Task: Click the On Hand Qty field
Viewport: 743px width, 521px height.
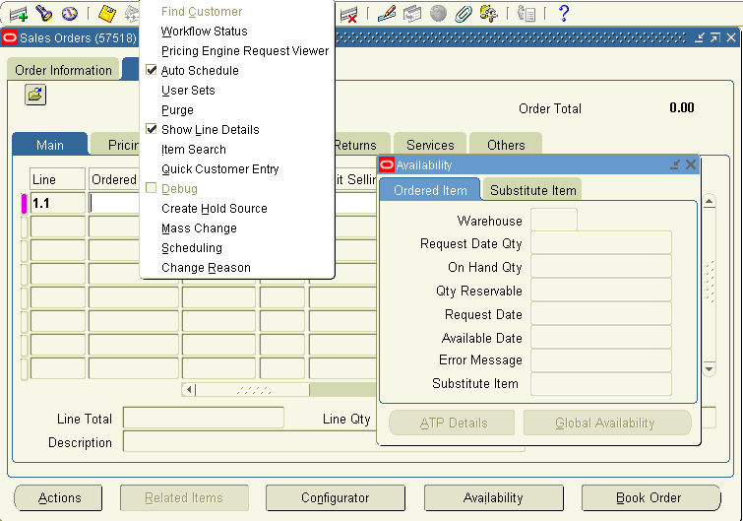Action: pos(601,267)
